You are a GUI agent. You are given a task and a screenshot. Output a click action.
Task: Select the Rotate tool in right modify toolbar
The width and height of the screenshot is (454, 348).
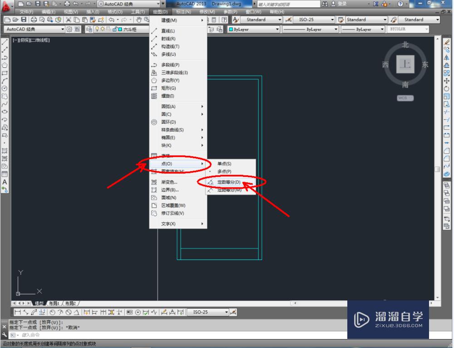[447, 89]
